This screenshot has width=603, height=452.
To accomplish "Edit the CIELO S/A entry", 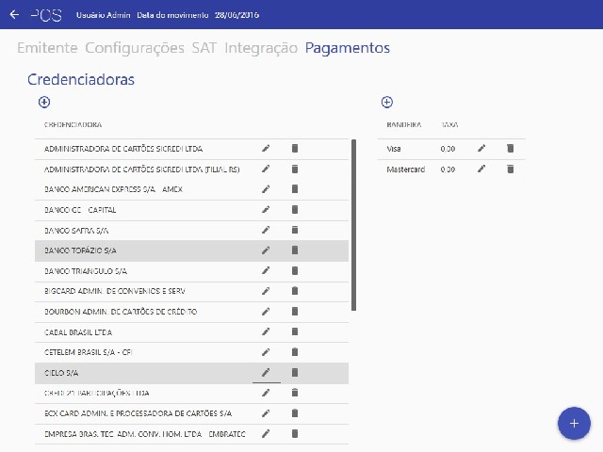I will pyautogui.click(x=266, y=373).
